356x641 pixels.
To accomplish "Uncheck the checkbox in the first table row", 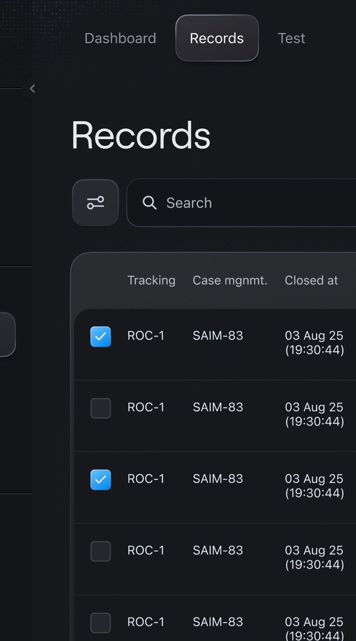I will click(100, 337).
